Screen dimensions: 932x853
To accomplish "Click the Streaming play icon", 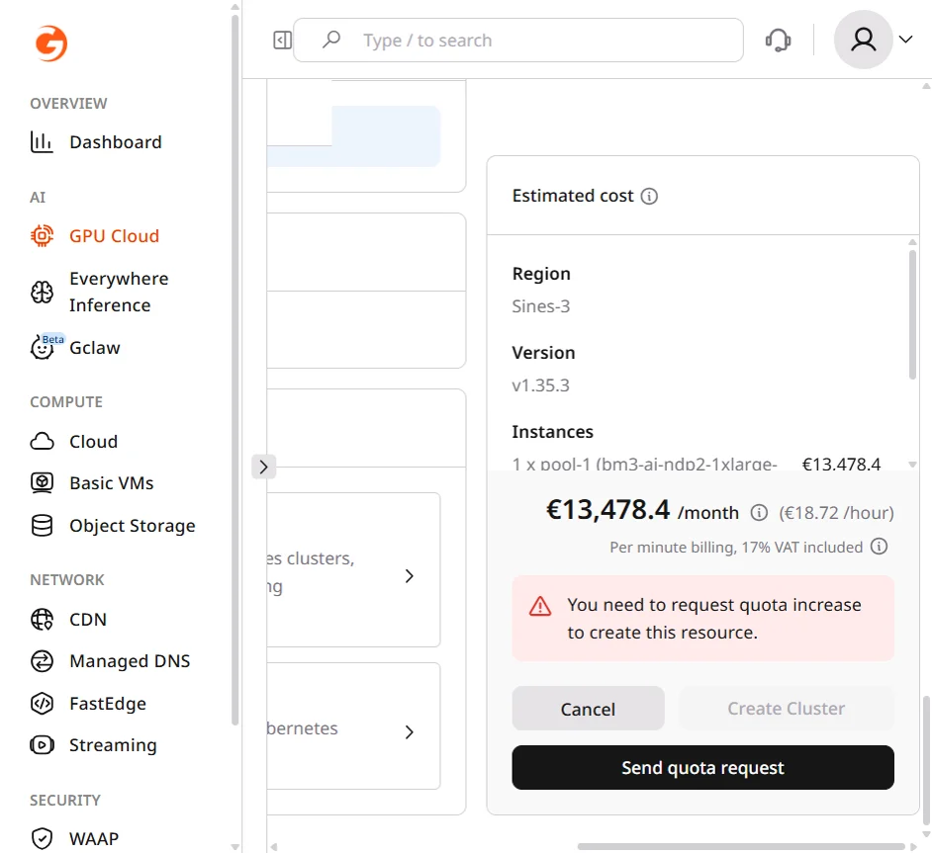I will point(42,745).
